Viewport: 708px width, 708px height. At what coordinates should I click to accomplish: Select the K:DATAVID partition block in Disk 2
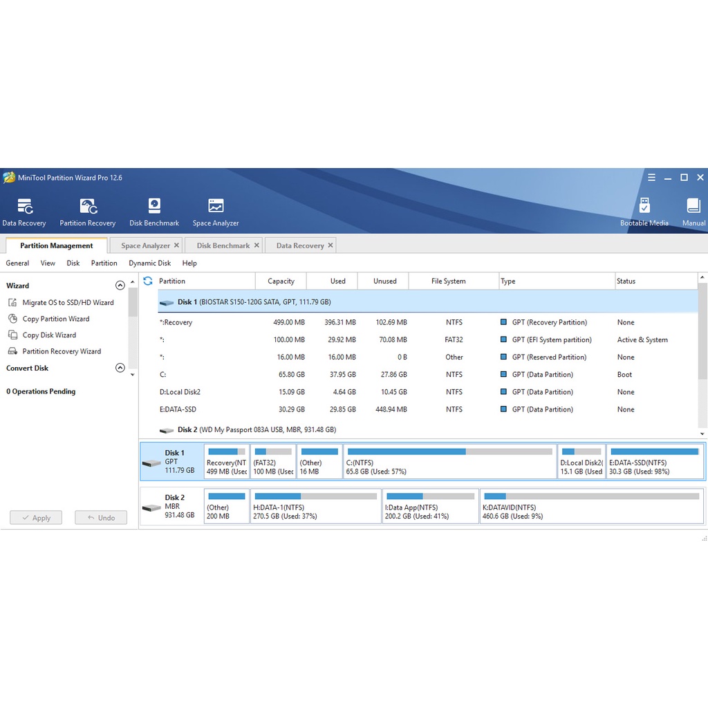click(x=592, y=505)
